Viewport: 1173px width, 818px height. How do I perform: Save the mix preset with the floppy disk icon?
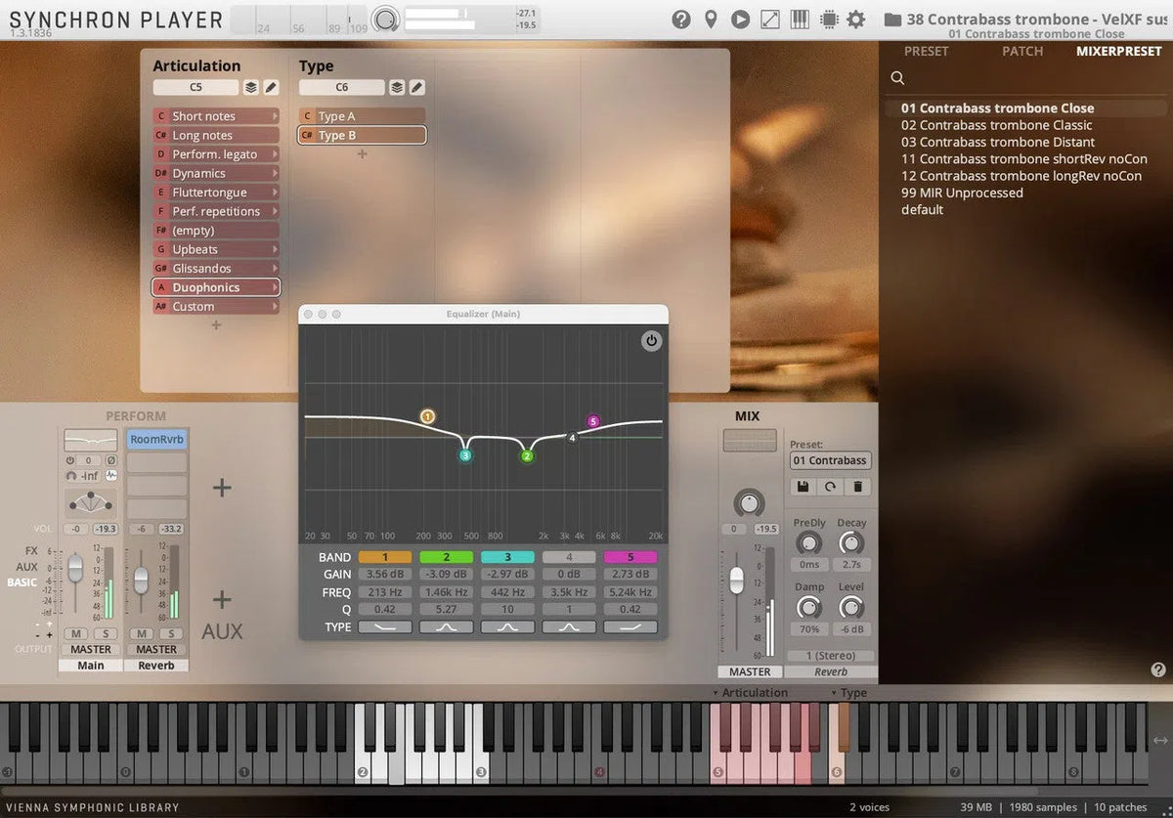[x=804, y=486]
